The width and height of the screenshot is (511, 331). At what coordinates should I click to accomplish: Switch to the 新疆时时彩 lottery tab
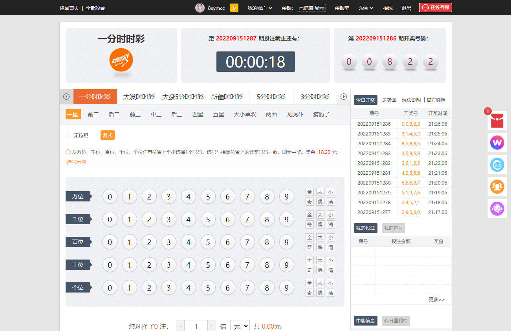coord(227,97)
